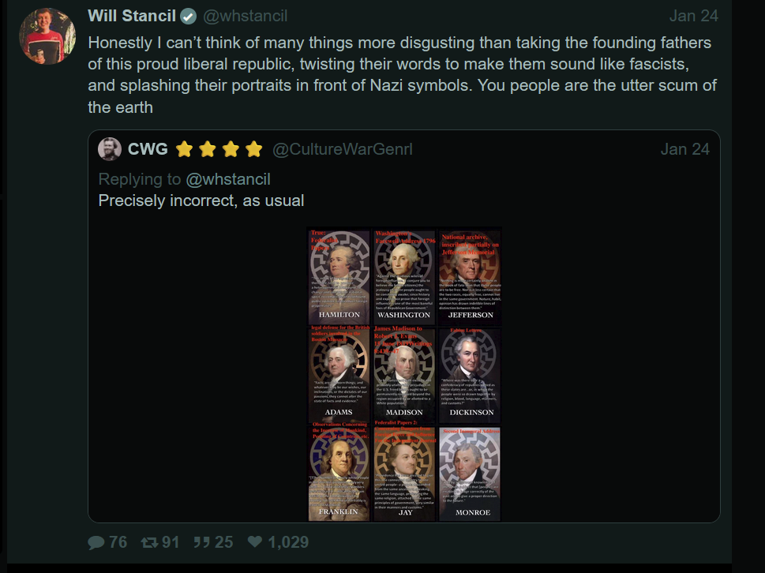Viewport: 765px width, 573px height.
Task: Select the Madison panel in the image grid
Action: pos(404,374)
